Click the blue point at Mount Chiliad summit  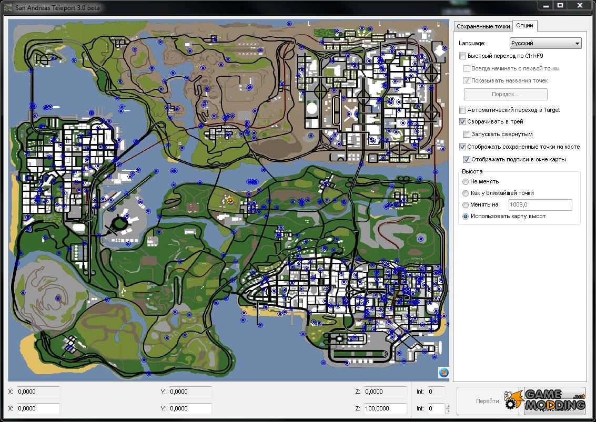coord(58,298)
